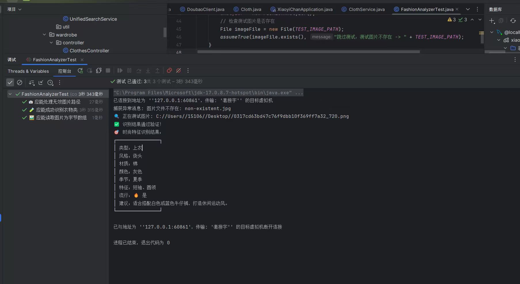Close FashionAnalyzerTest.java editor tab
Viewport: 520px width, 284px height.
pyautogui.click(x=457, y=9)
